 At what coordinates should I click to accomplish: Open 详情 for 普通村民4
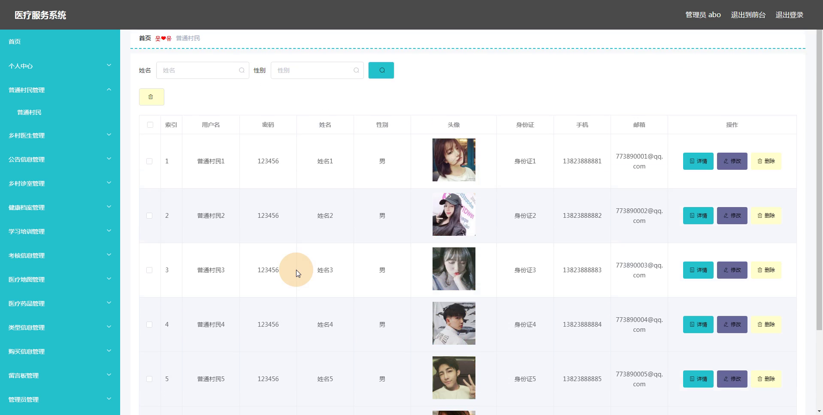point(698,325)
